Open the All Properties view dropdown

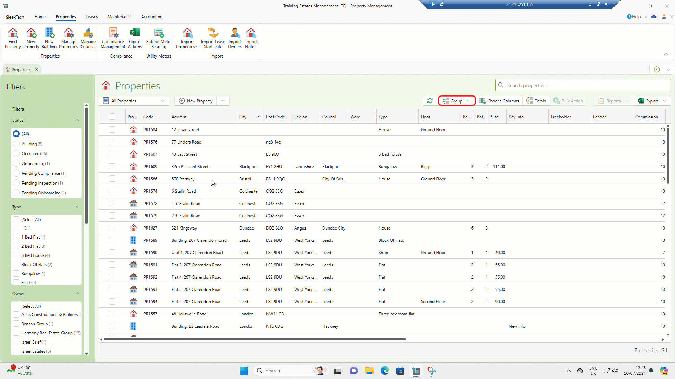134,101
